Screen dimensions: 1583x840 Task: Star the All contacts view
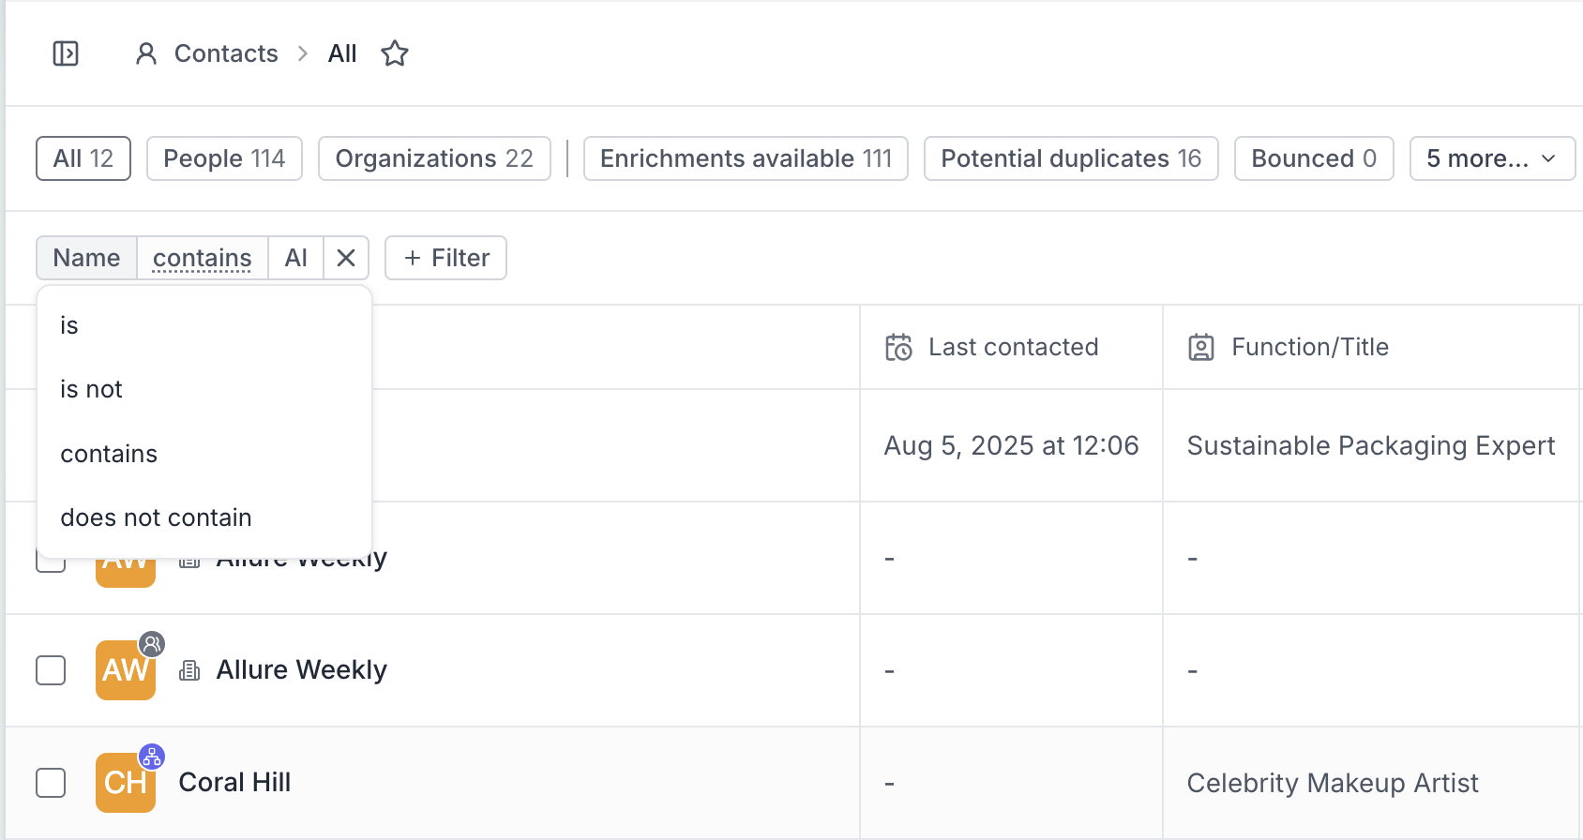395,53
